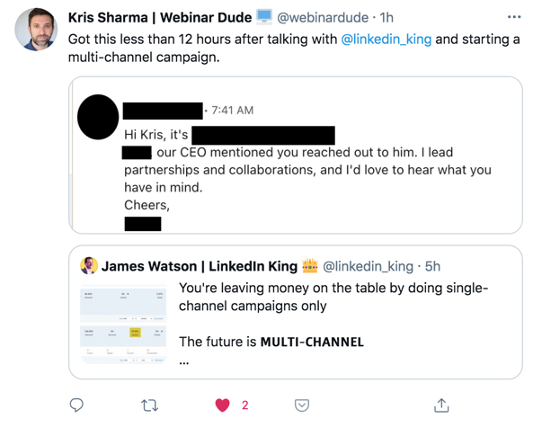Click the like count number 2
Screen dimensions: 533x427
245,405
